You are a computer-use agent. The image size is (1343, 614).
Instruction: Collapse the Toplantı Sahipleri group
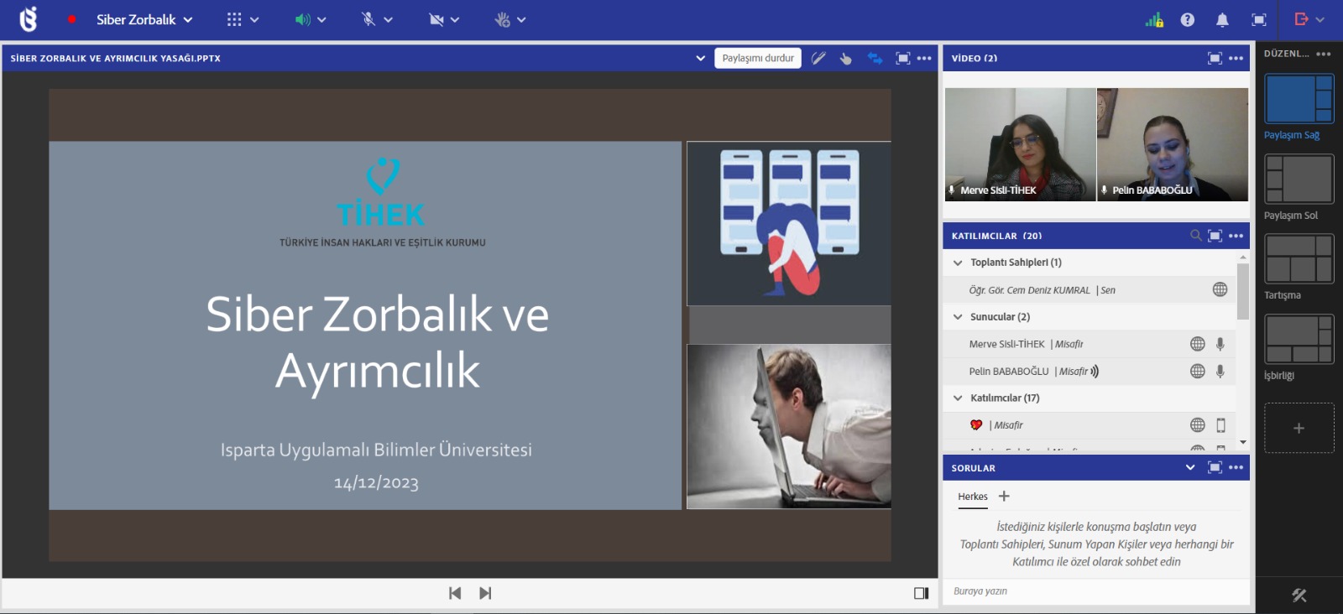pos(958,263)
